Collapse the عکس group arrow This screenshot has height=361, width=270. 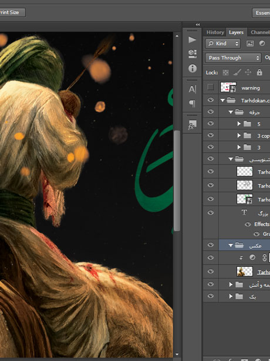click(231, 245)
